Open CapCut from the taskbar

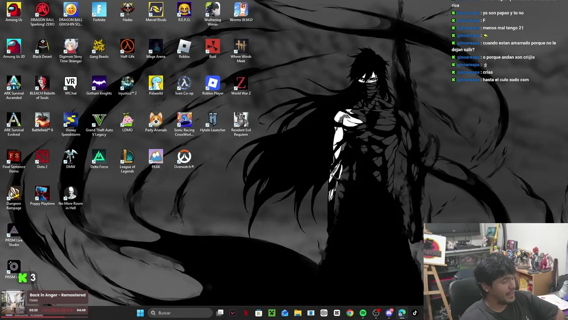coord(337,313)
